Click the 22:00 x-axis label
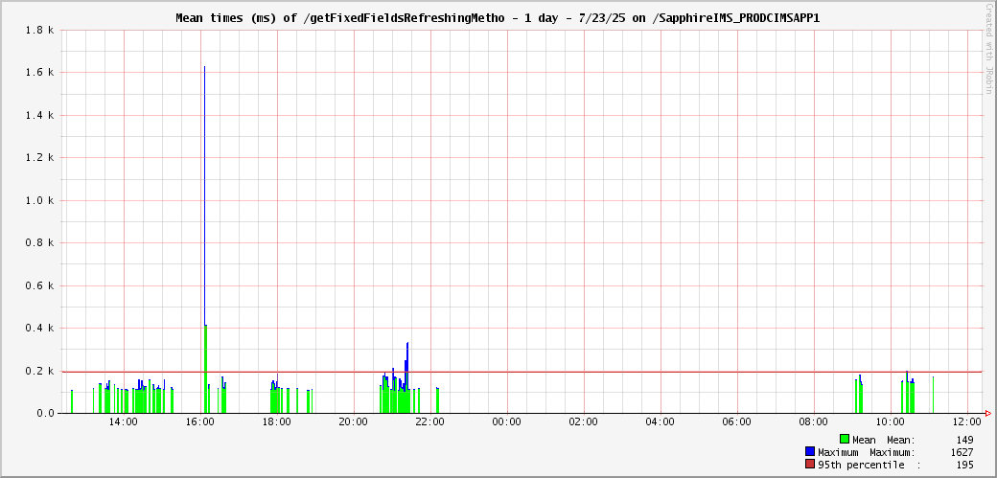 (x=430, y=422)
